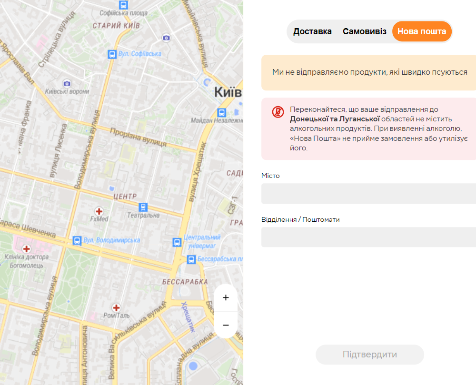Click the Бессарабська площа transit icon
The height and width of the screenshot is (385, 476).
(x=191, y=260)
